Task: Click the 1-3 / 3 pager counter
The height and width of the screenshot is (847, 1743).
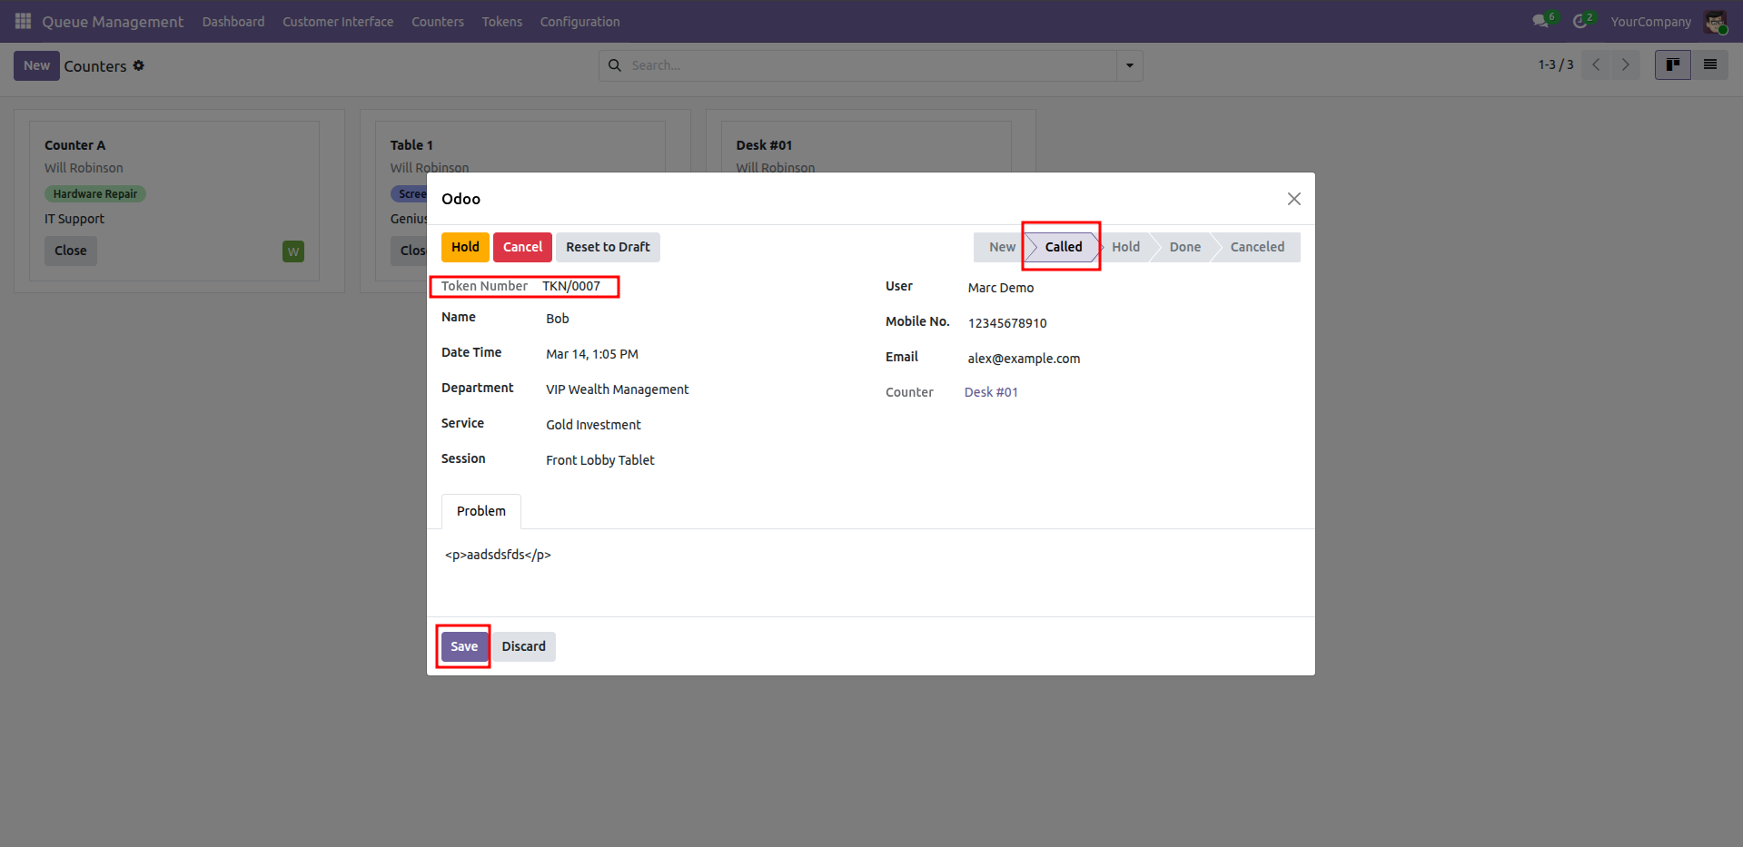Action: coord(1555,64)
